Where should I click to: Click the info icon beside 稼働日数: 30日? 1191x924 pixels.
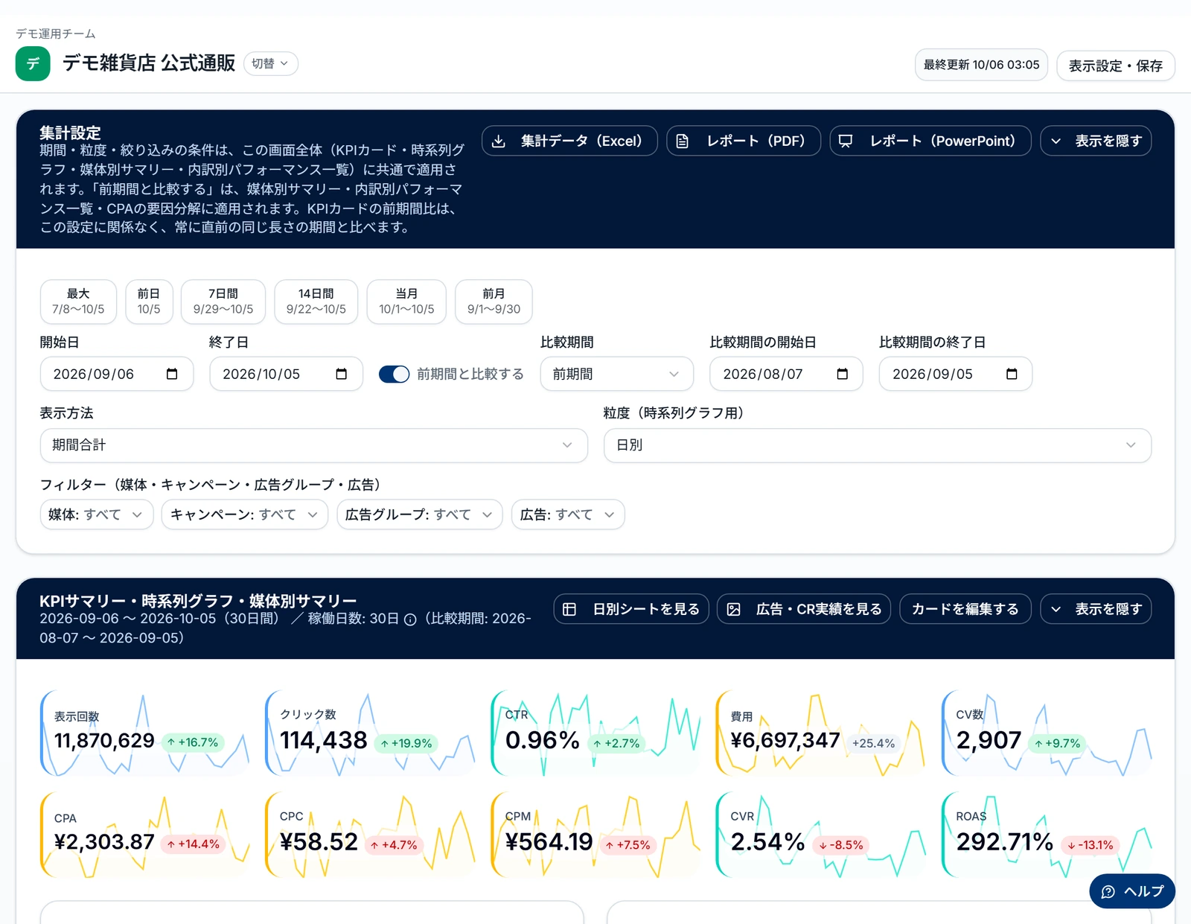(x=410, y=619)
